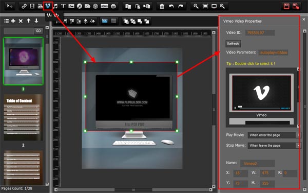Select the third page thumbnail

23,168
